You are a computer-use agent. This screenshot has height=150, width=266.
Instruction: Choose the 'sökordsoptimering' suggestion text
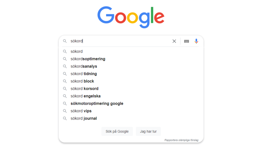(x=88, y=59)
